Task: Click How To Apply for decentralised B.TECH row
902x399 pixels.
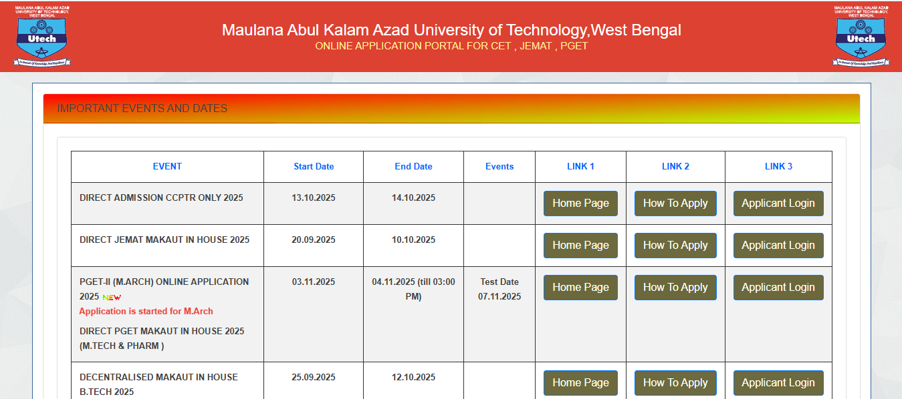Action: click(x=675, y=382)
